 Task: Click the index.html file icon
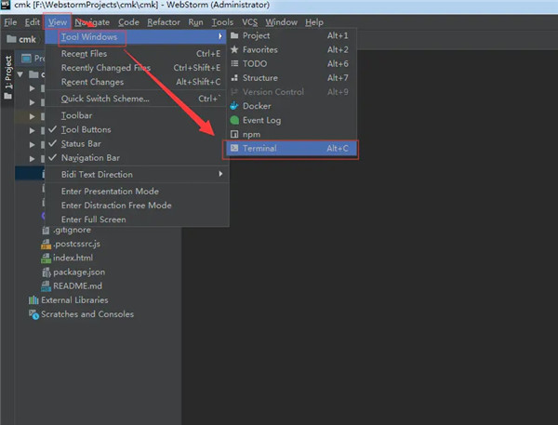pos(46,258)
